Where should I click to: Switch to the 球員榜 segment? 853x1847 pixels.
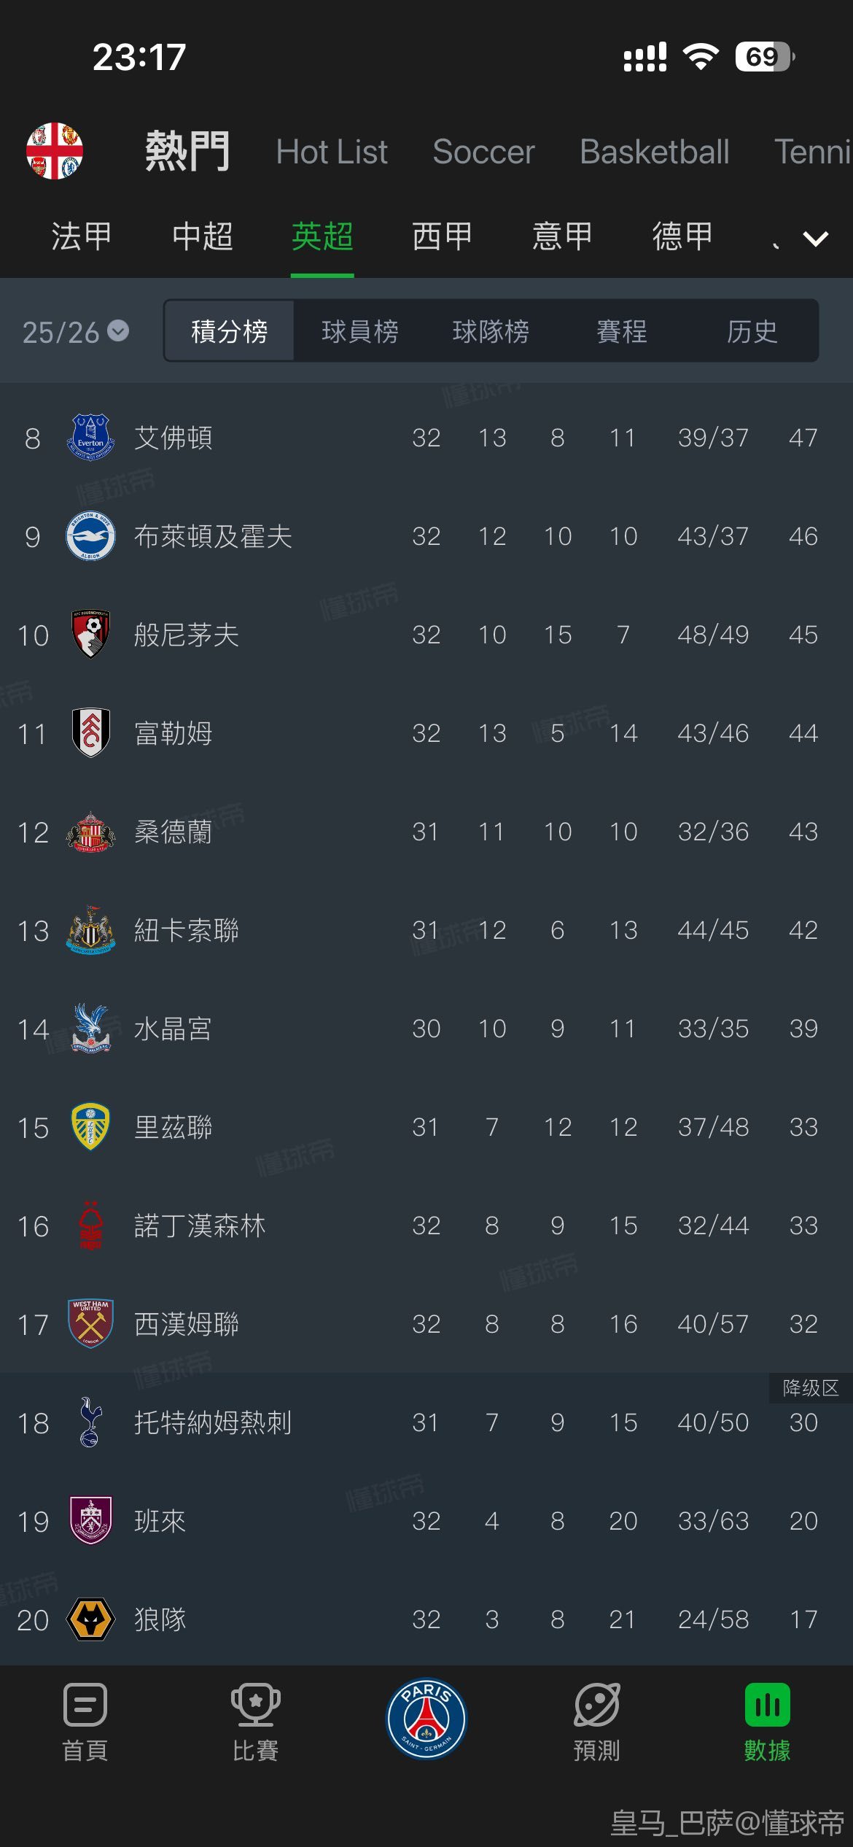(359, 331)
